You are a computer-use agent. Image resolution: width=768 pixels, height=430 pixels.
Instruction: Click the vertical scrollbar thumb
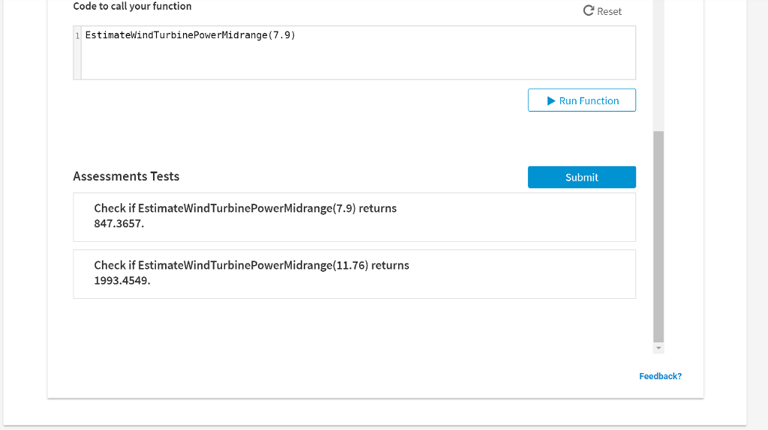pos(658,237)
